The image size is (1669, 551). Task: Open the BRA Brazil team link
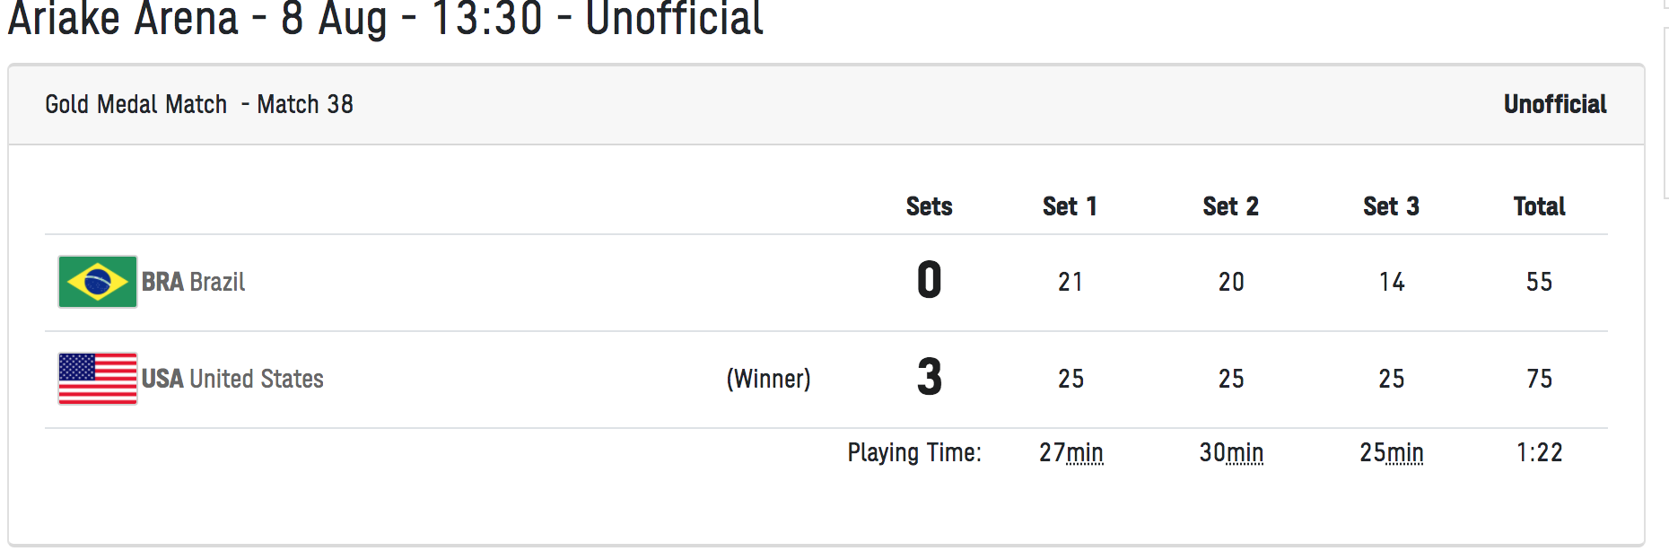[193, 282]
